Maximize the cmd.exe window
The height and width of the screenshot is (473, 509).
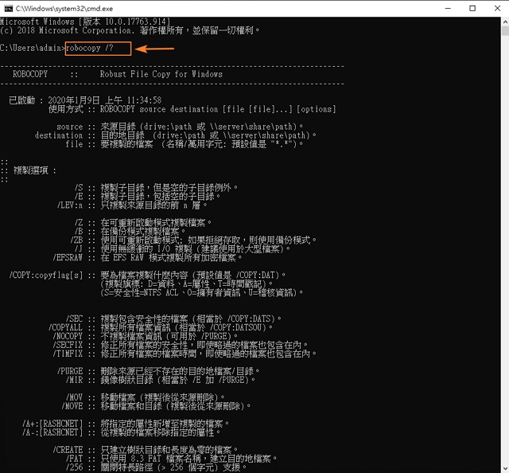(472, 9)
